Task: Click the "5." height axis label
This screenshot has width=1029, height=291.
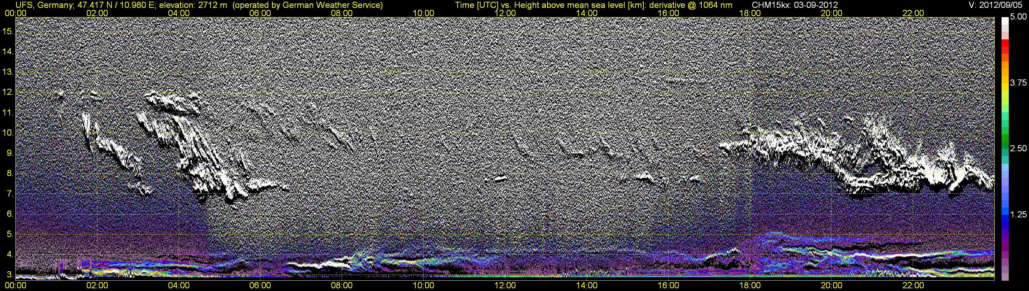Action: [x=10, y=235]
